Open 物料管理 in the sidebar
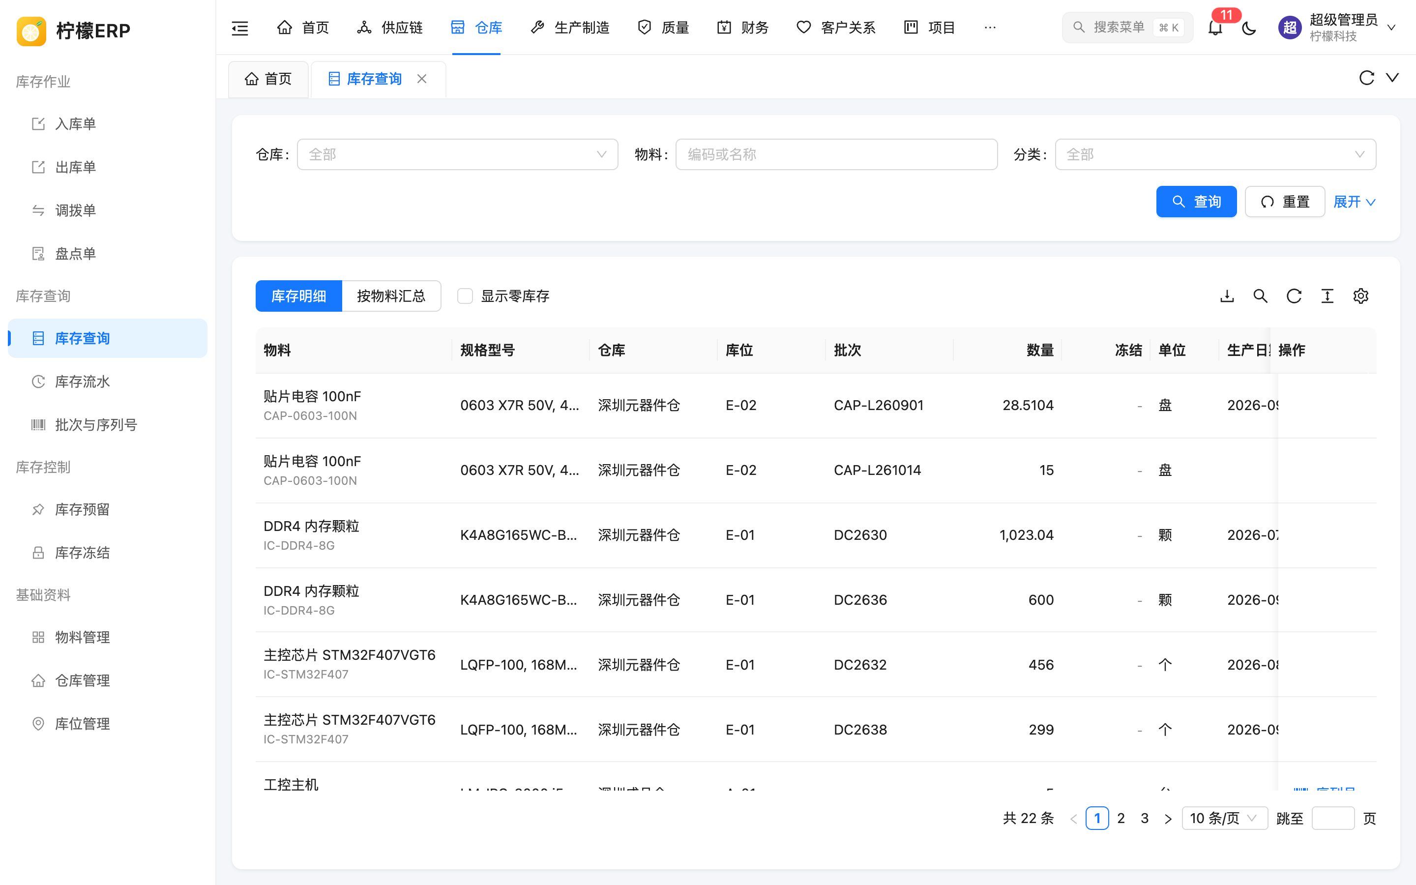The width and height of the screenshot is (1416, 885). [x=108, y=637]
